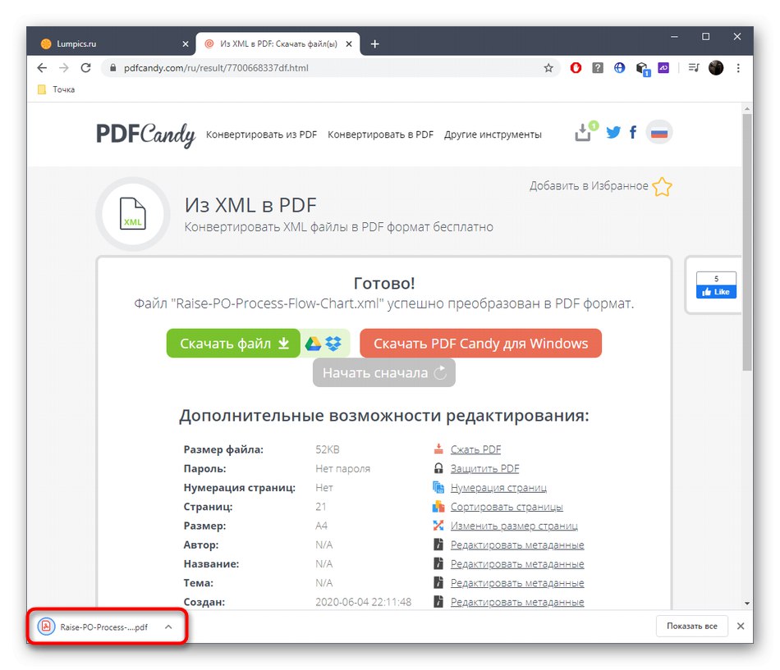Open the 'Точка' bookmarks folder
Image resolution: width=780 pixels, height=670 pixels.
pos(56,89)
